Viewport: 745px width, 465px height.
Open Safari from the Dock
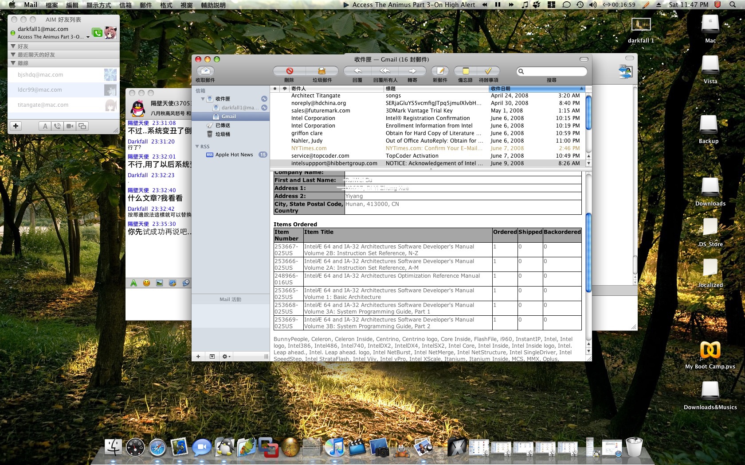coord(157,447)
